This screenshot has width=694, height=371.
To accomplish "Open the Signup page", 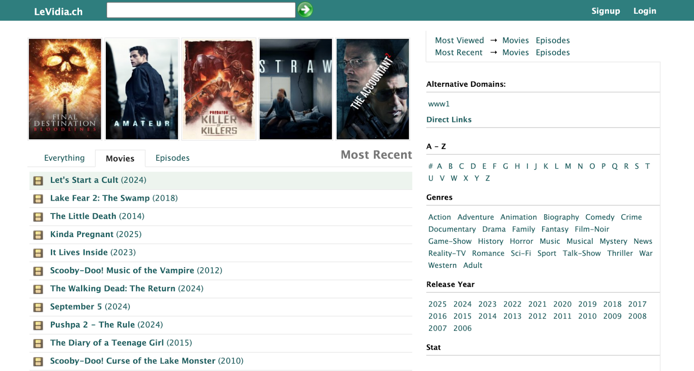I will pyautogui.click(x=606, y=11).
